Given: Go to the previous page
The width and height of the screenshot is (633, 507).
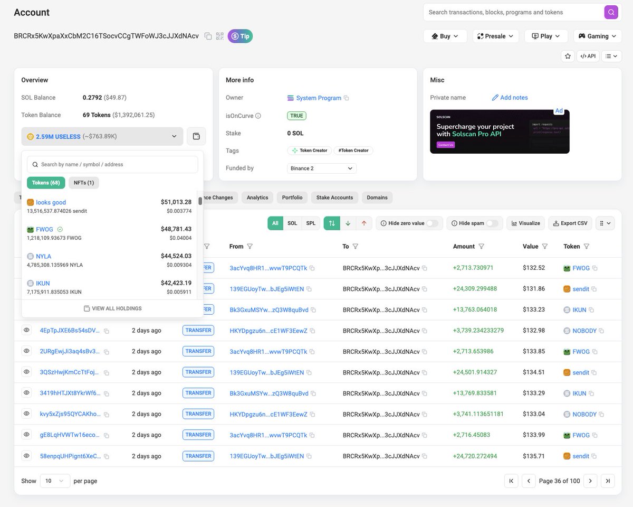Looking at the screenshot, I should click(529, 481).
